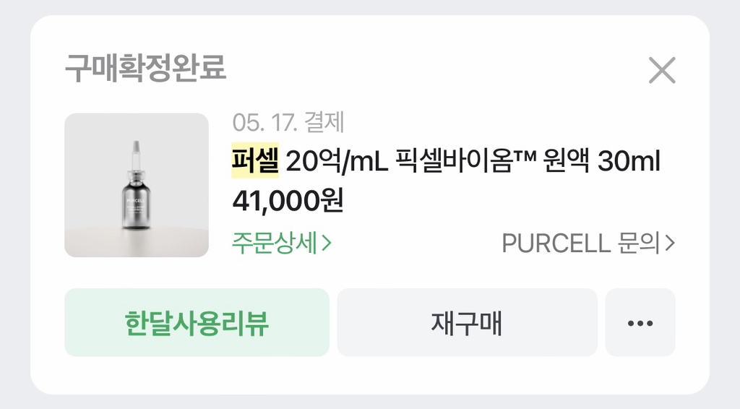Screen dimensions: 740x409
Task: Click the 30ml volume text in the title
Action: pyautogui.click(x=630, y=161)
